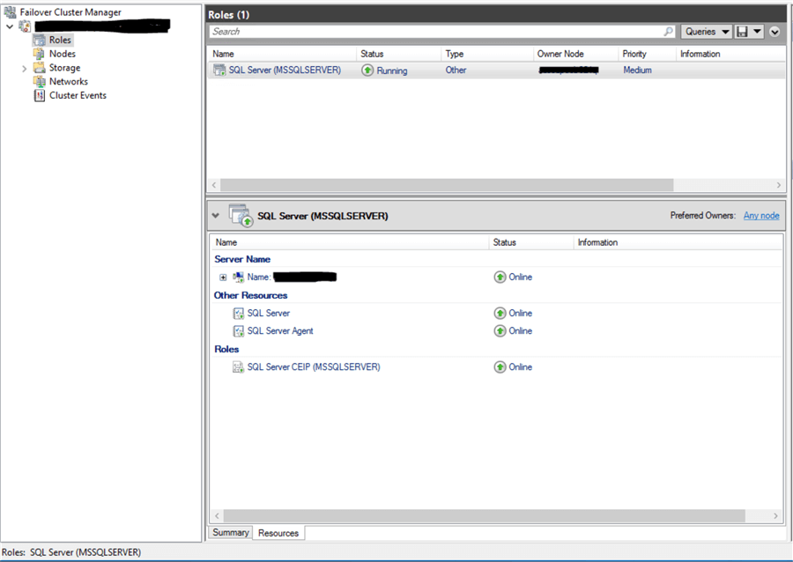Switch to the Resources tab
The image size is (793, 562).
point(278,533)
